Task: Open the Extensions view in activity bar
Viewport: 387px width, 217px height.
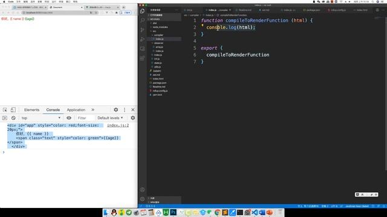Action: click(x=143, y=58)
